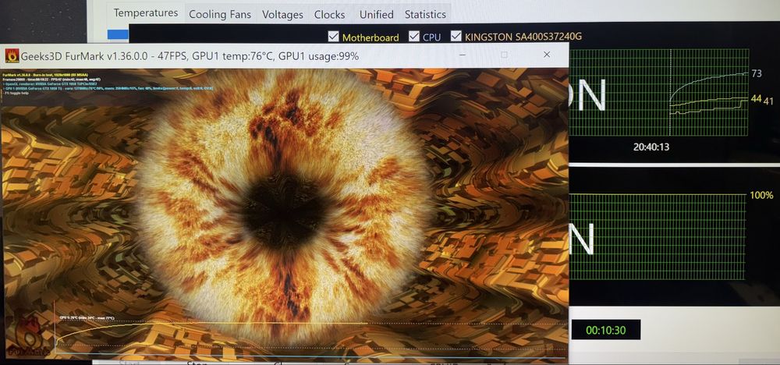Click the FurMark flame icon in title bar
This screenshot has width=780, height=365.
(12, 55)
